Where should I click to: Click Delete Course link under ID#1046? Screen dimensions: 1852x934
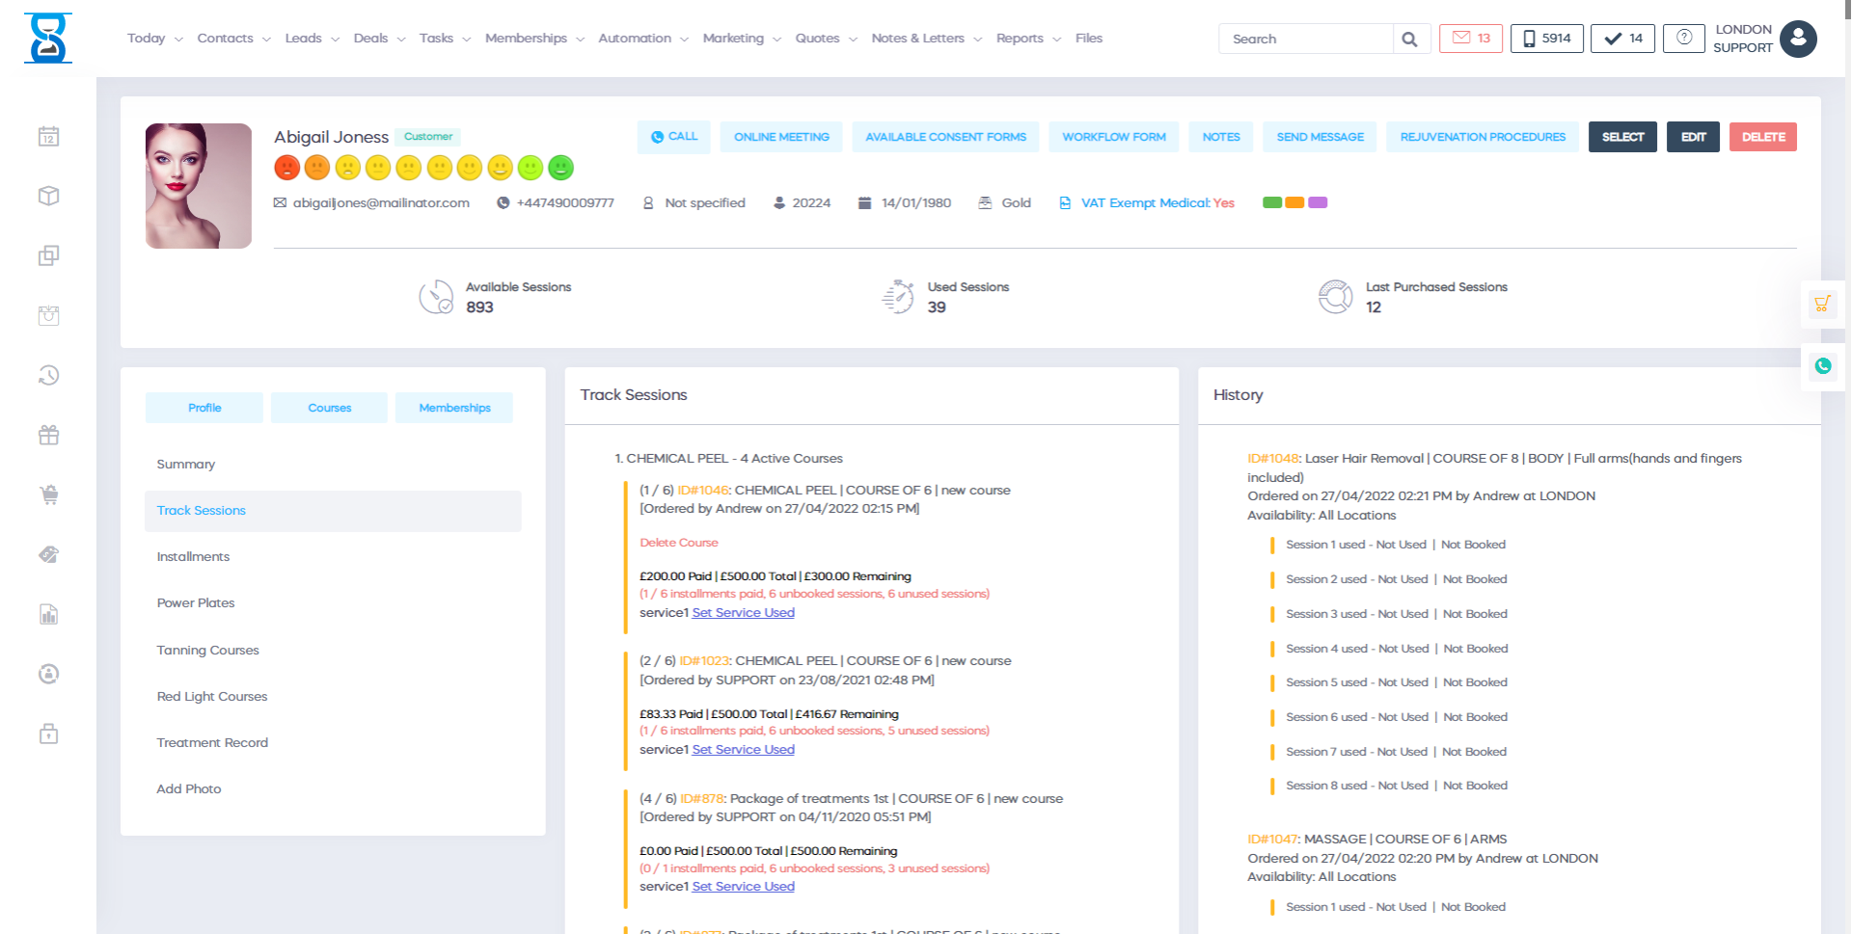click(678, 543)
